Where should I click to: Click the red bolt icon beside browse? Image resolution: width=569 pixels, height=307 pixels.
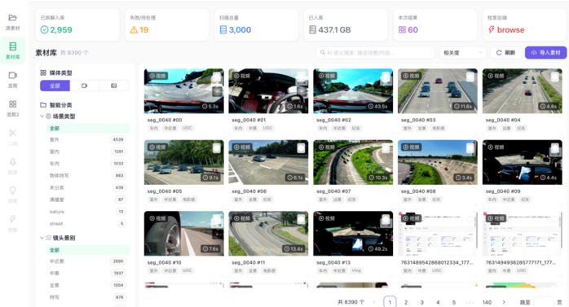point(491,29)
